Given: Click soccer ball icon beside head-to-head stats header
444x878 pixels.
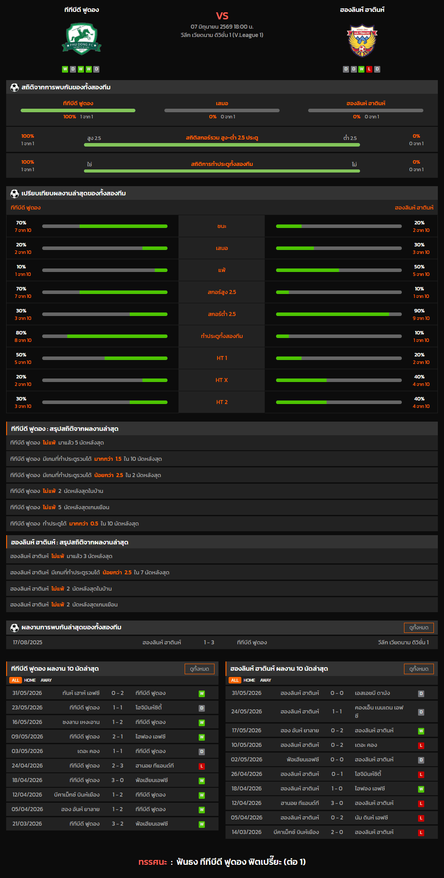Looking at the screenshot, I should pos(15,87).
